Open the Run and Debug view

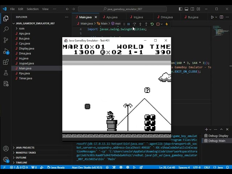pyautogui.click(x=6, y=51)
